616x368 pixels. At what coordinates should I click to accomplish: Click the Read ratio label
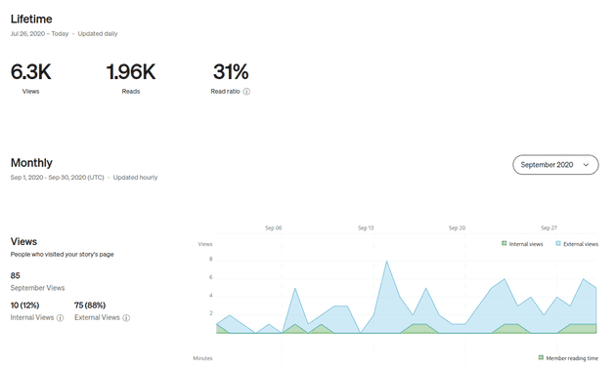click(x=225, y=92)
